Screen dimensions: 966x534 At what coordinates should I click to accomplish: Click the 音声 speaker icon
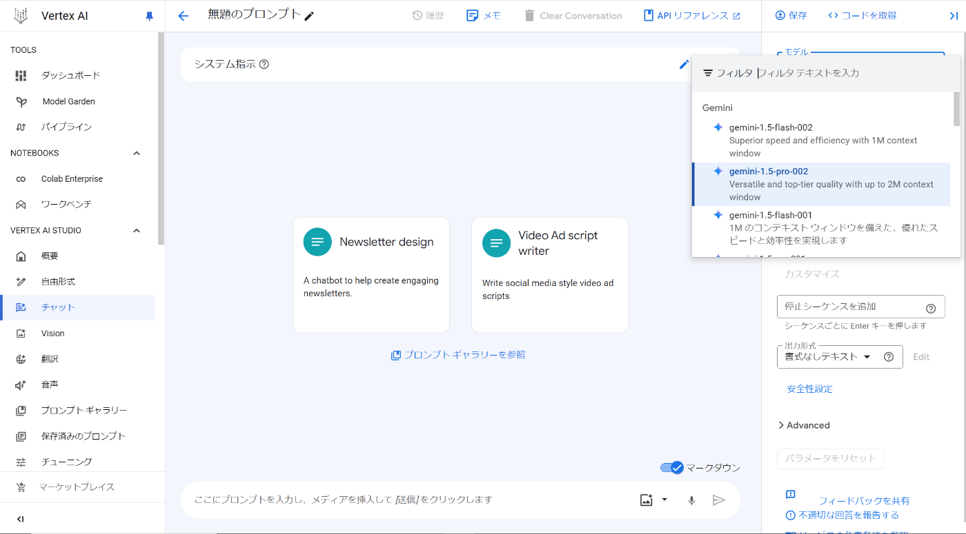[21, 384]
